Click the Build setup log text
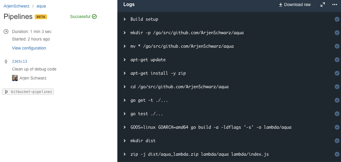Screen dimensions: 341x162 (144, 19)
